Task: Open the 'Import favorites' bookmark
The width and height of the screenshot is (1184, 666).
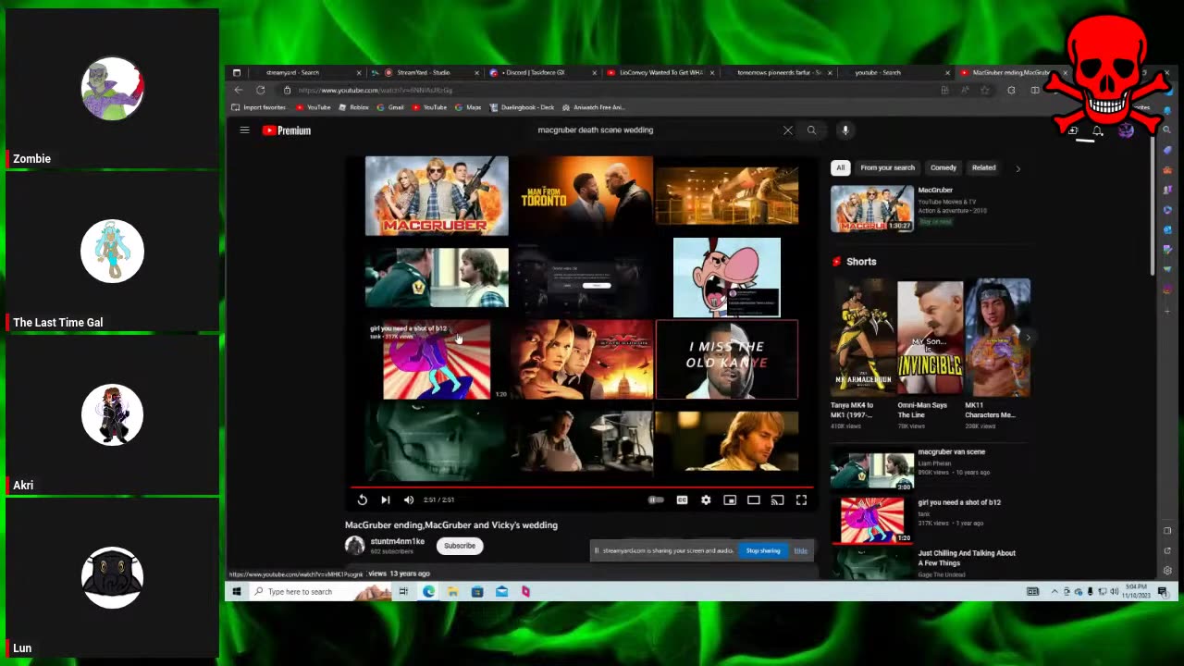Action: [259, 107]
